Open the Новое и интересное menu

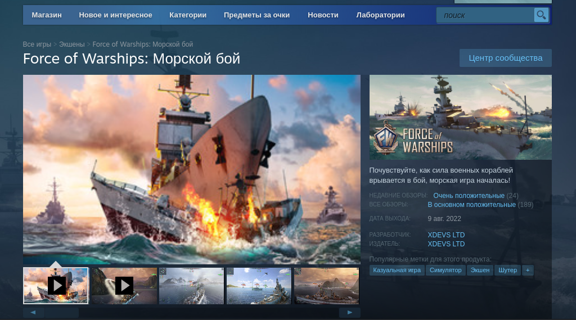(115, 15)
